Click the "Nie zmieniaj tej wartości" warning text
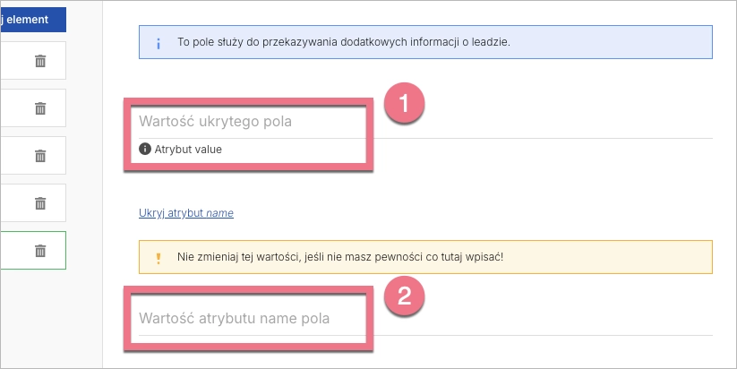Viewport: 737px width, 369px height. 340,257
